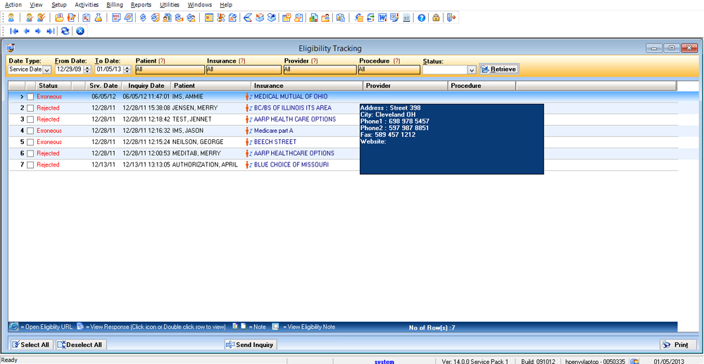Click the exit door toolbar icon
The image size is (704, 364).
pos(451,18)
